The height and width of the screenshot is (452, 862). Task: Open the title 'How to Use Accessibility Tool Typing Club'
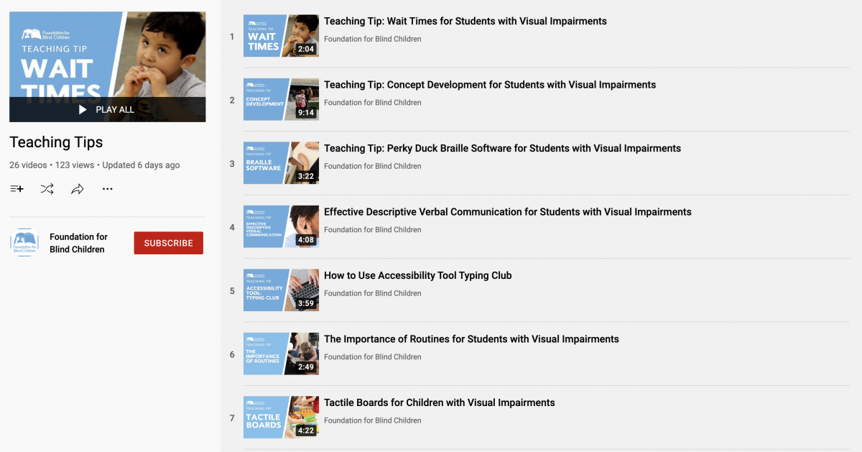click(x=418, y=276)
